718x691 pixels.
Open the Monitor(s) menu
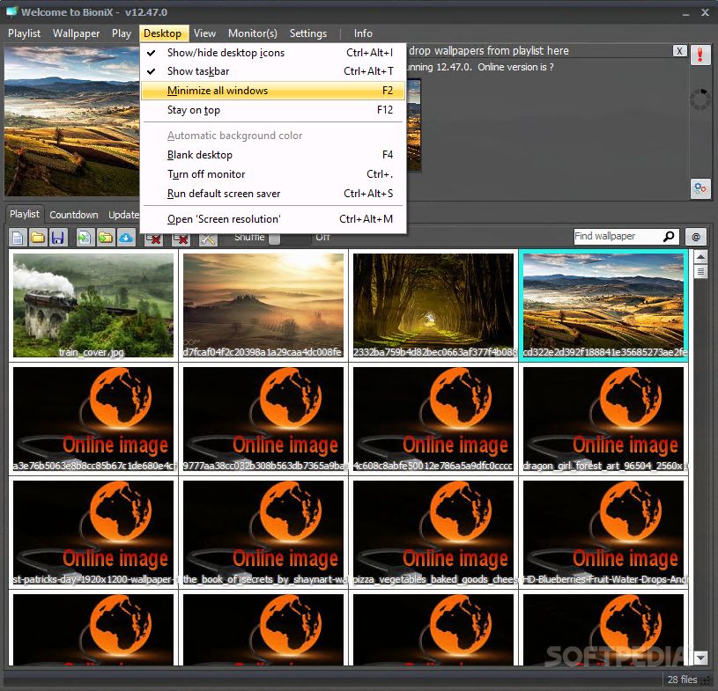[x=252, y=33]
